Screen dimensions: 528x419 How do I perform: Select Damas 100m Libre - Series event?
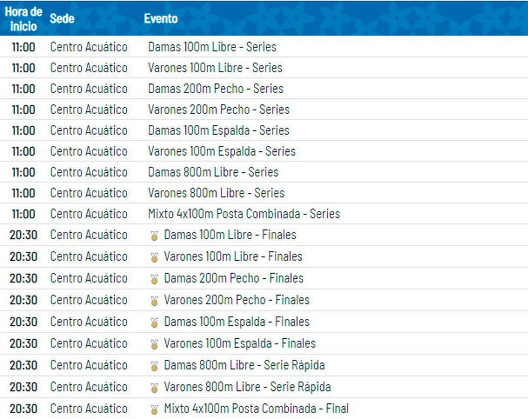pos(212,47)
